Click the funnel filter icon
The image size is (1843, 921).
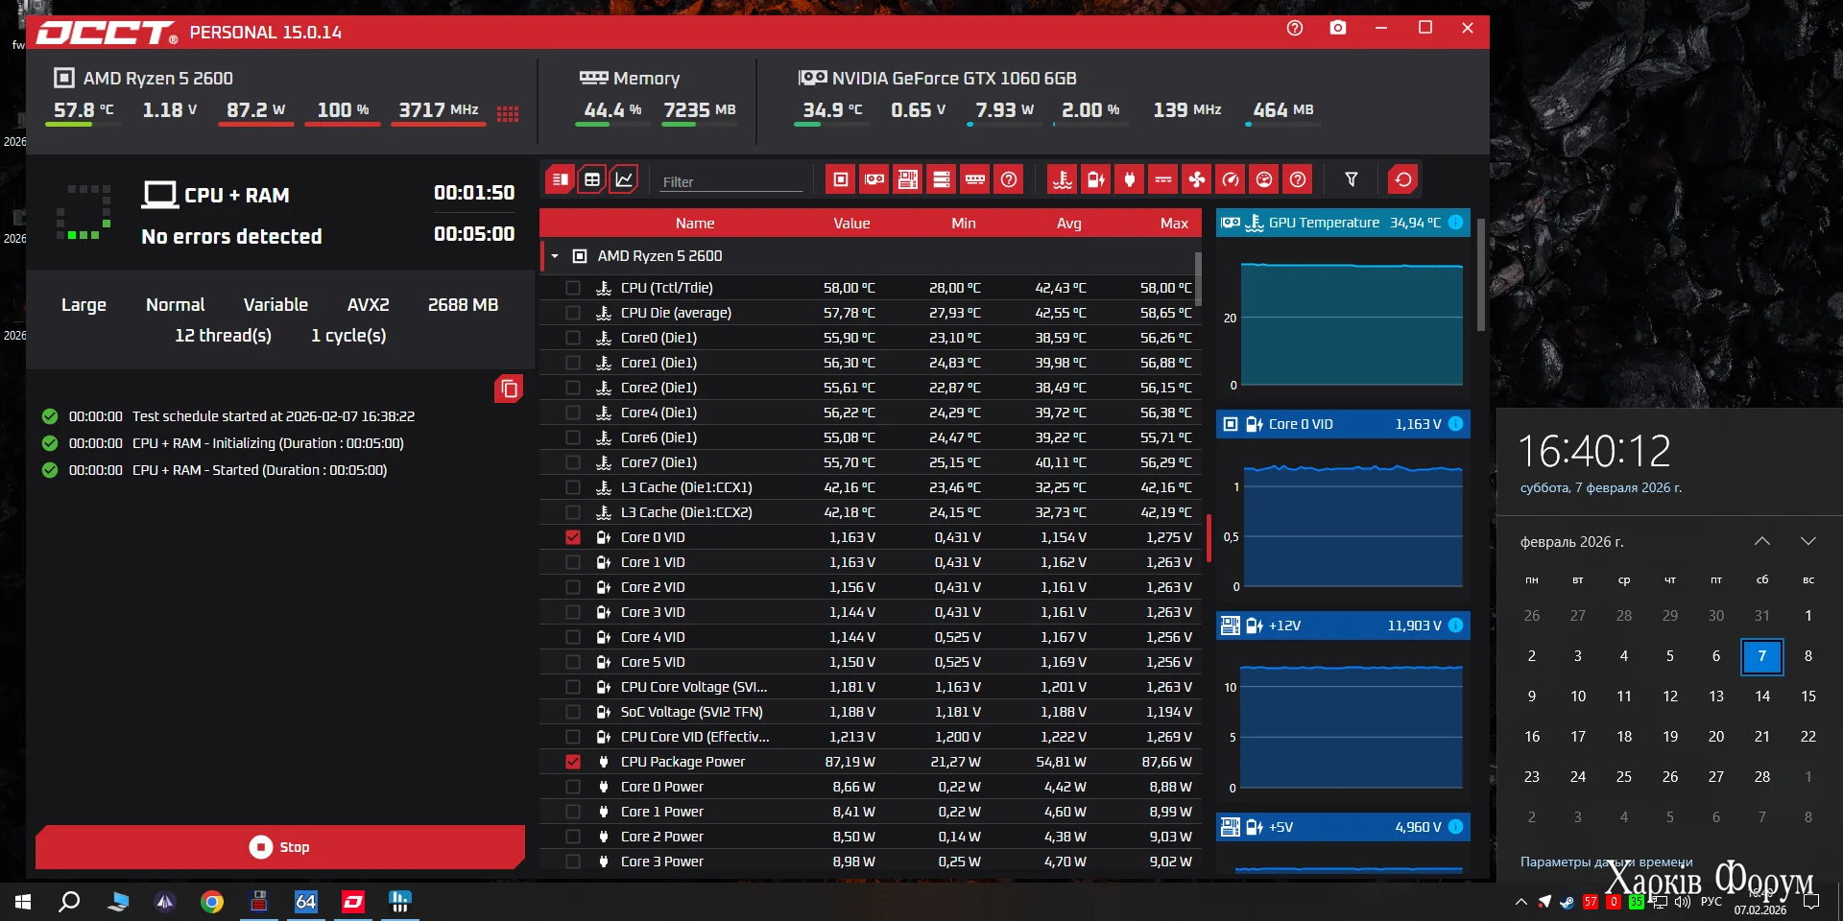1352,179
